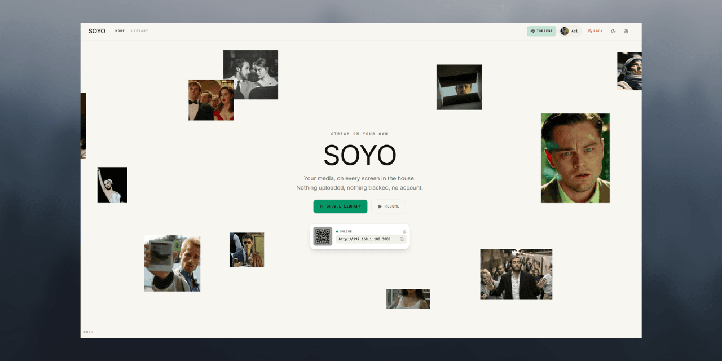Click the ONLINE status label
722x361 pixels.
tap(346, 231)
